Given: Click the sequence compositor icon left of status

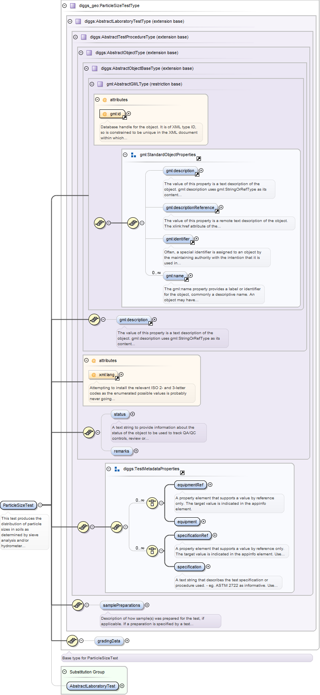Looking at the screenshot, I should (89, 432).
